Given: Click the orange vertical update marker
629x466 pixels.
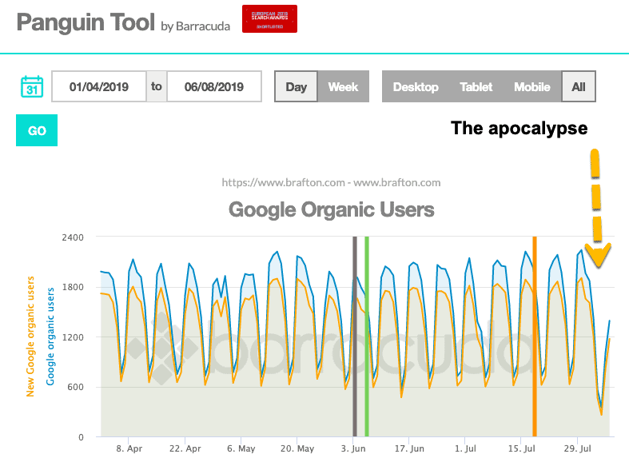Looking at the screenshot, I should [535, 336].
